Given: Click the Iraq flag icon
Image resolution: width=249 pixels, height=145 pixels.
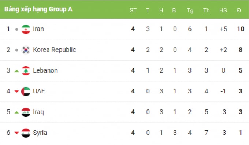Looking at the screenshot, I should tap(26, 112).
